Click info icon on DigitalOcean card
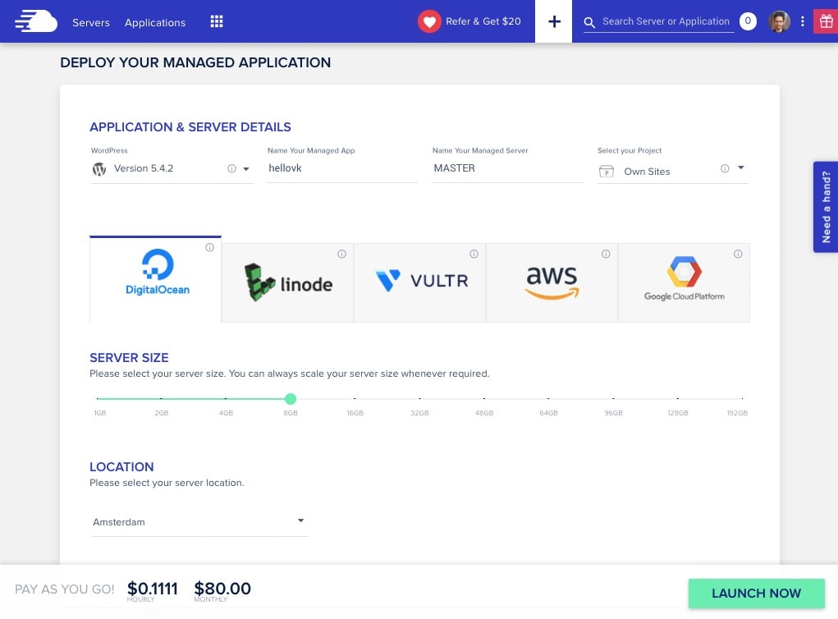Image resolution: width=838 pixels, height=619 pixels. coord(209,247)
